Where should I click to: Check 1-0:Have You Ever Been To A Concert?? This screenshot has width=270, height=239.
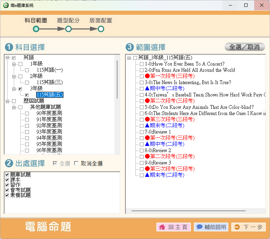coord(142,64)
